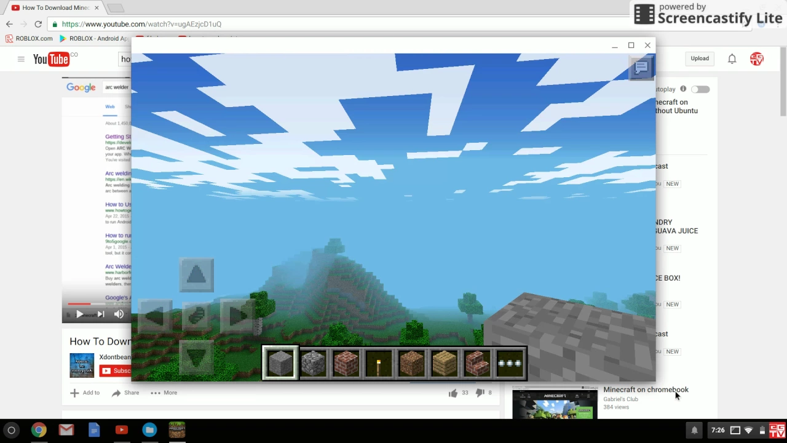Go back in Chrome browser
The height and width of the screenshot is (443, 787).
(x=9, y=24)
